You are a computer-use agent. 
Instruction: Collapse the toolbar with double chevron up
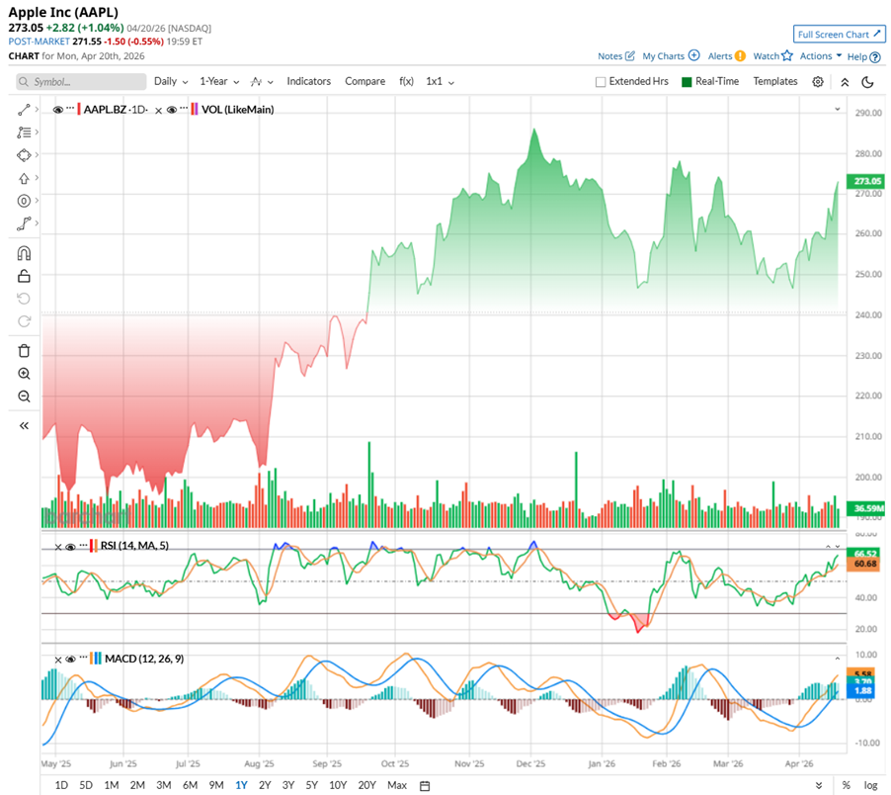click(845, 82)
